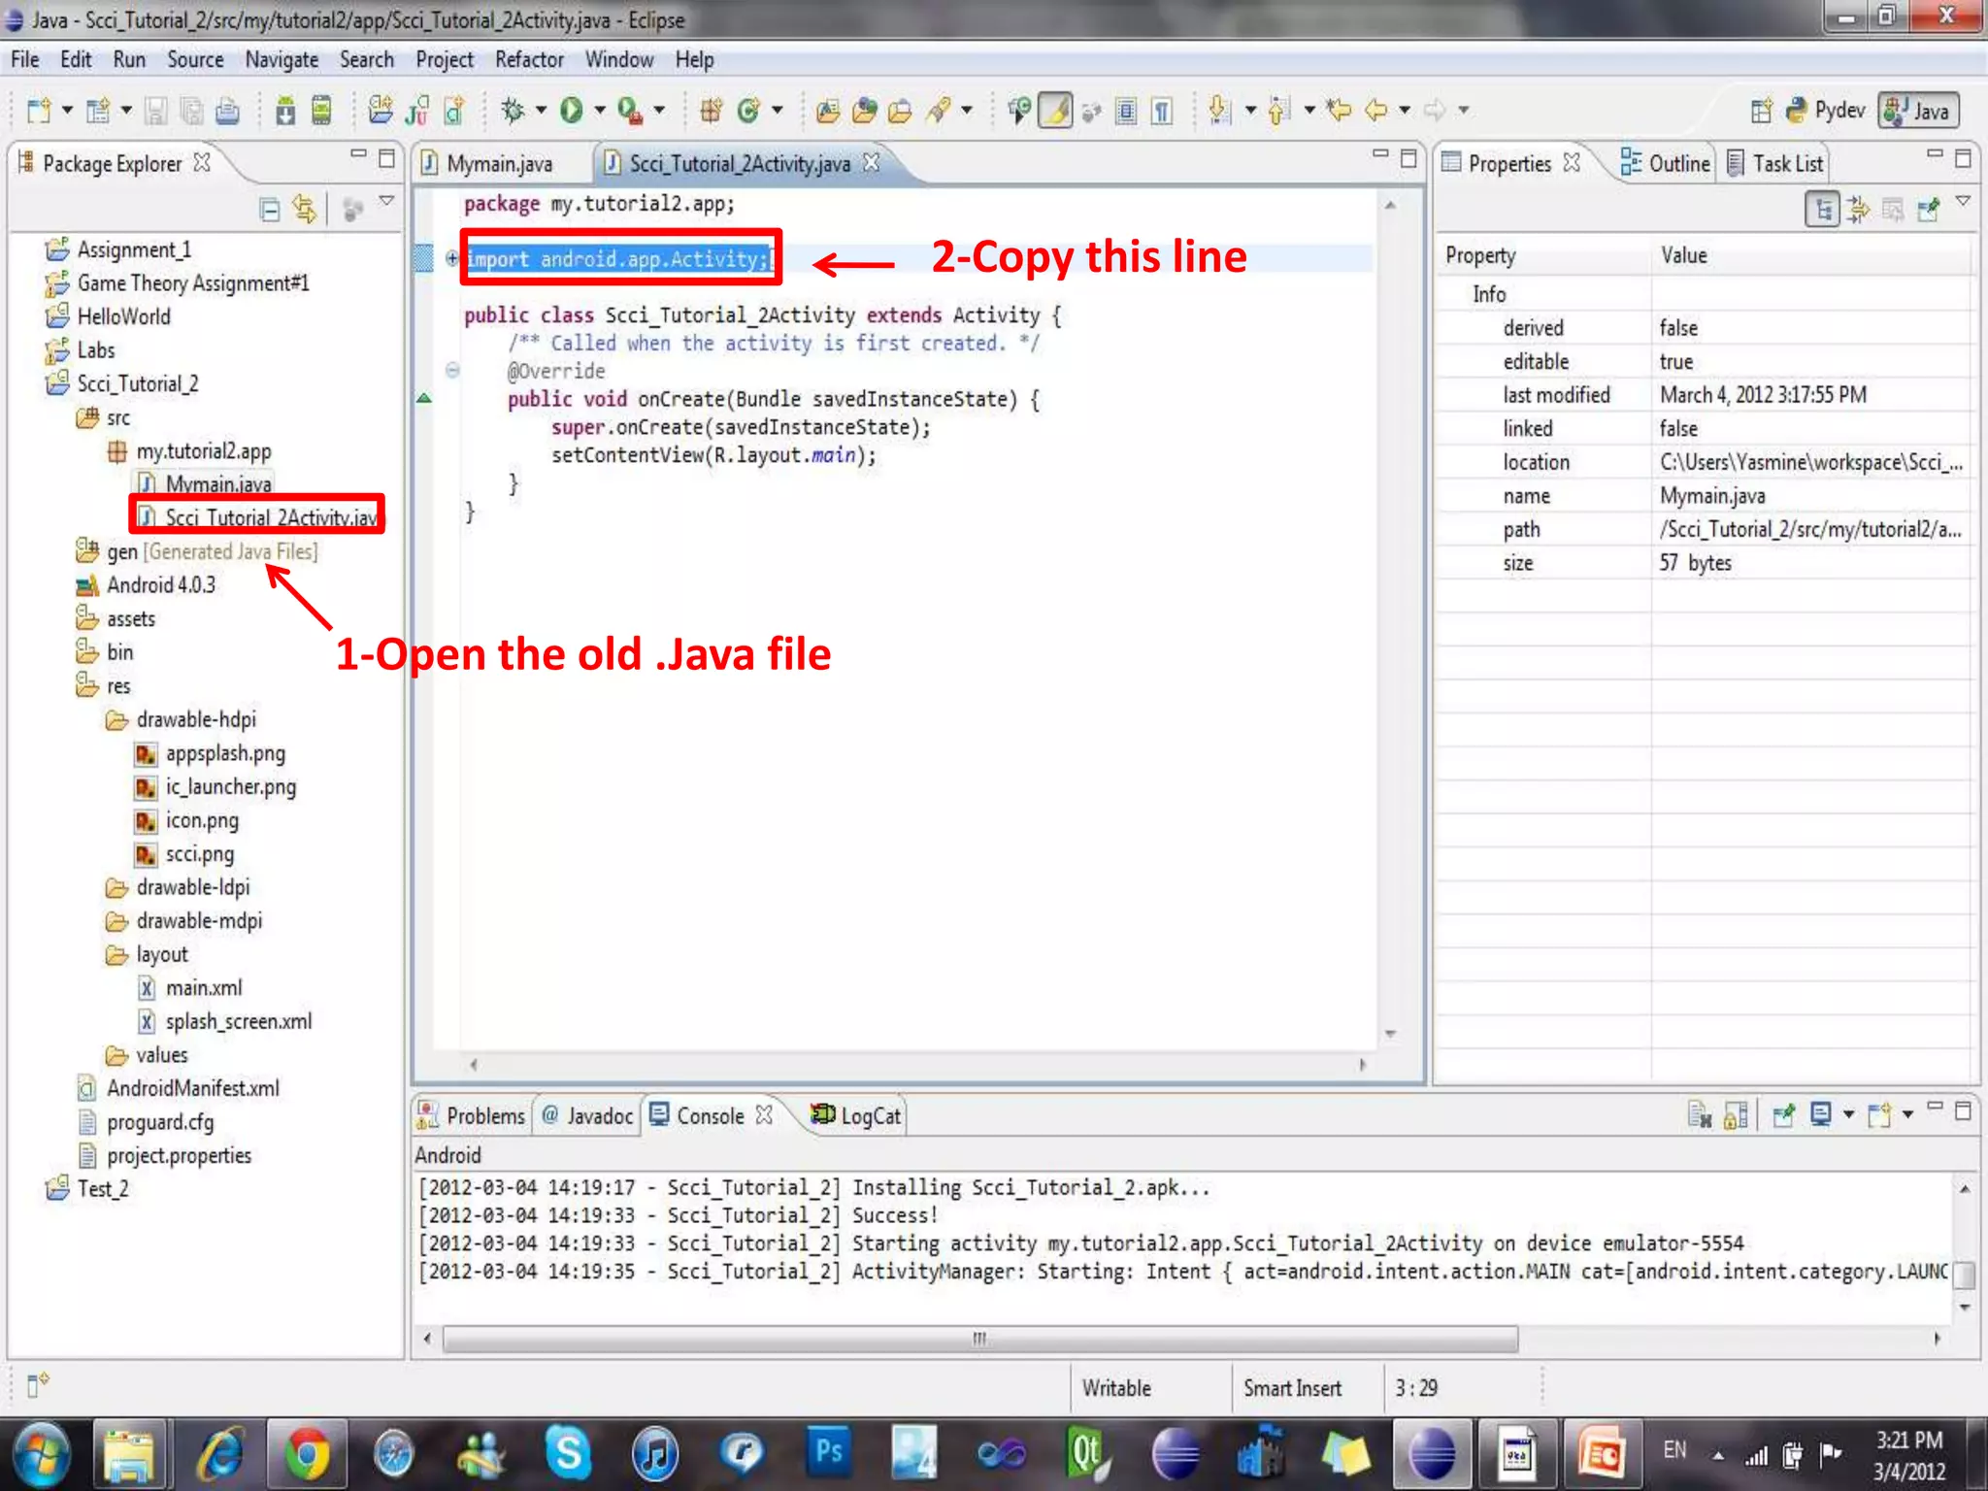Image resolution: width=1988 pixels, height=1491 pixels.
Task: Open the Task List tab
Action: click(1775, 163)
